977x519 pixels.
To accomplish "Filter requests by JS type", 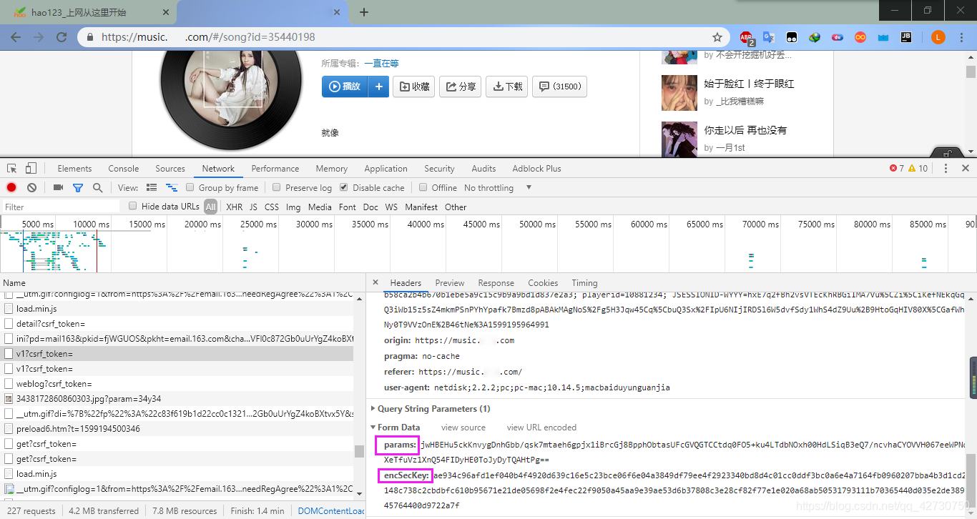I will point(253,207).
